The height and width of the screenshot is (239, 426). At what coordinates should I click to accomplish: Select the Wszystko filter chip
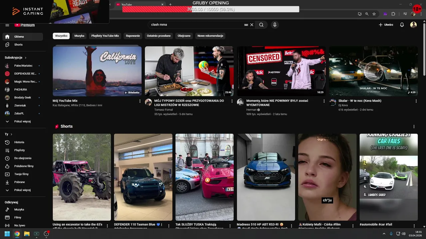pos(61,36)
